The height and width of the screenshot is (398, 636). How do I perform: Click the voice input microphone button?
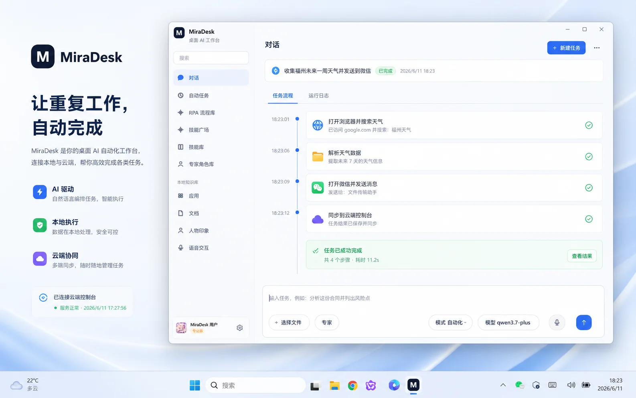(x=557, y=323)
